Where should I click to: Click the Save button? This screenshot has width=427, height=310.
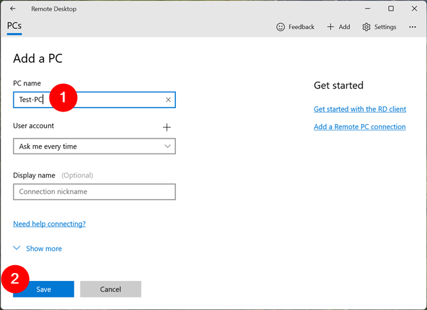43,289
